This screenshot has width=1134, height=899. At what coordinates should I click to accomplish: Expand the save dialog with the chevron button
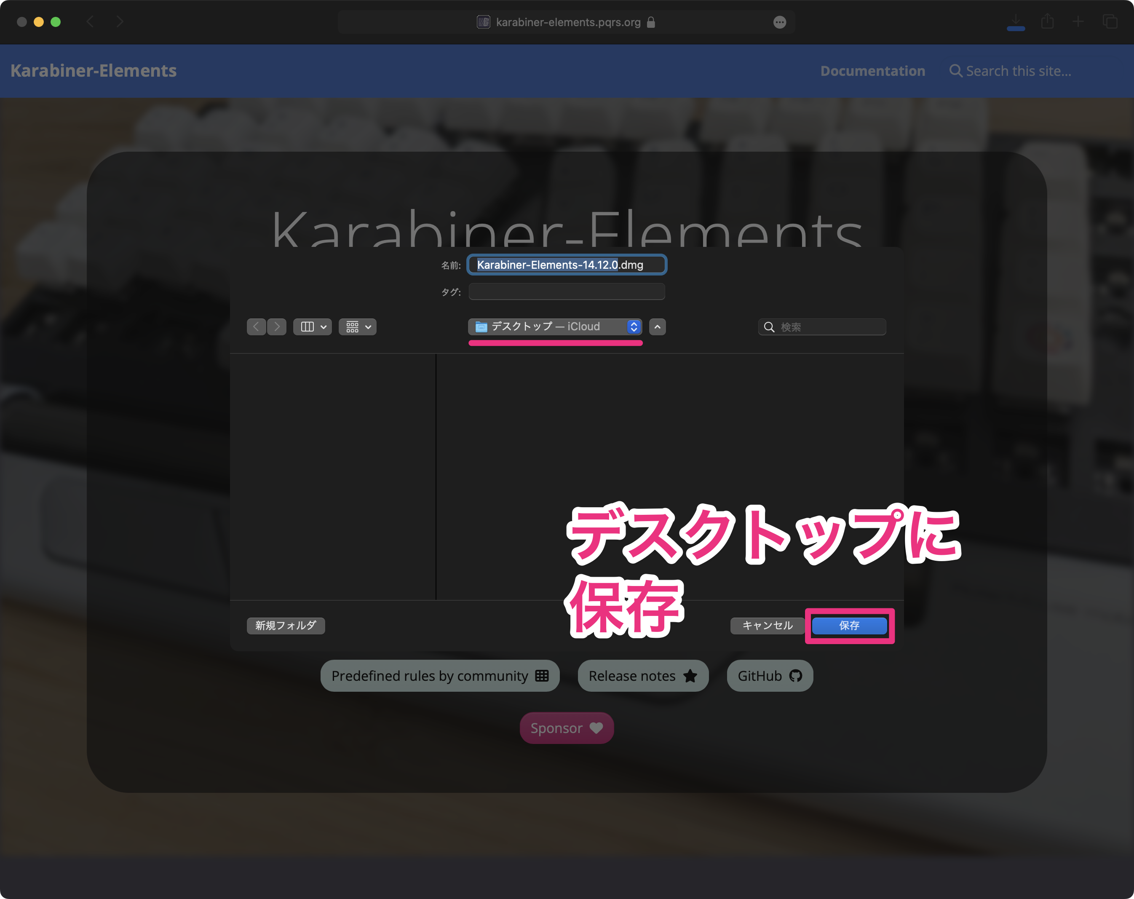[x=657, y=326]
